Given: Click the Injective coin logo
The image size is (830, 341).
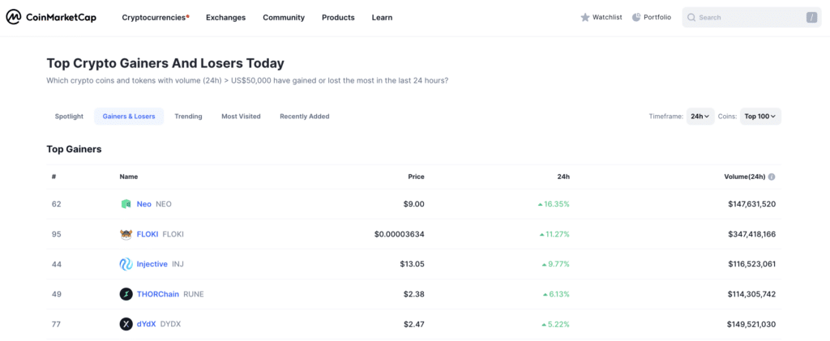Looking at the screenshot, I should pos(126,264).
